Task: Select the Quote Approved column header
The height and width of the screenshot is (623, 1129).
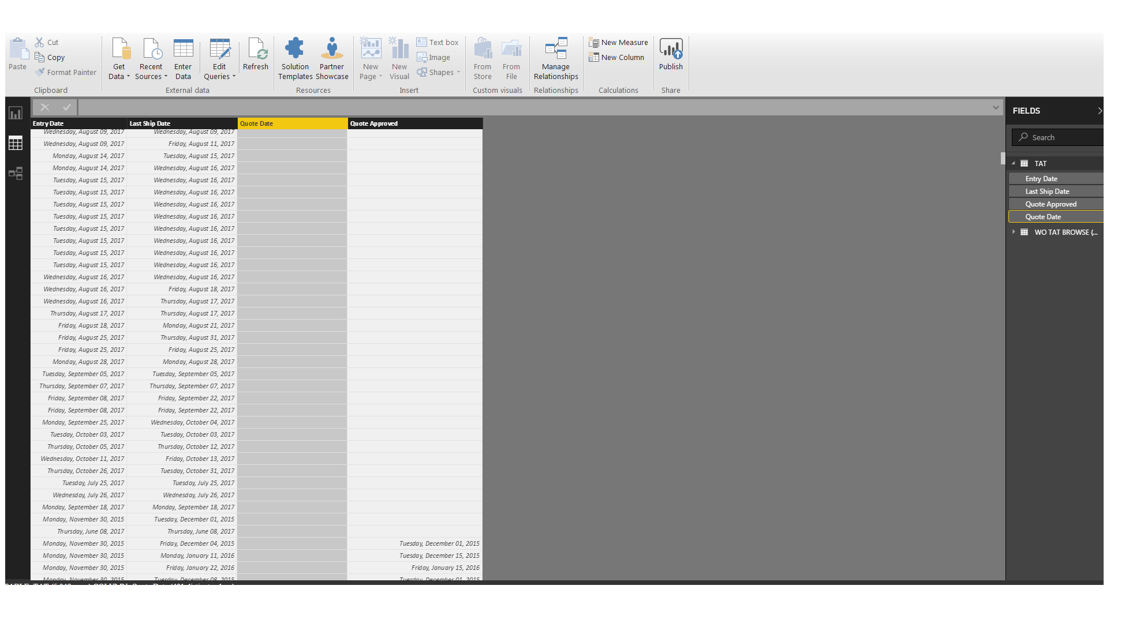Action: pyautogui.click(x=415, y=123)
